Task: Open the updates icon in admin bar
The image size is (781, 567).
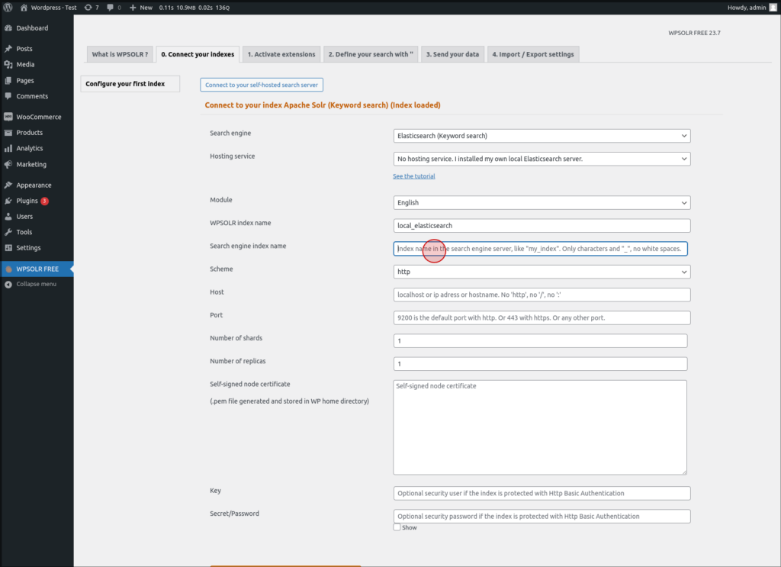Action: [88, 8]
